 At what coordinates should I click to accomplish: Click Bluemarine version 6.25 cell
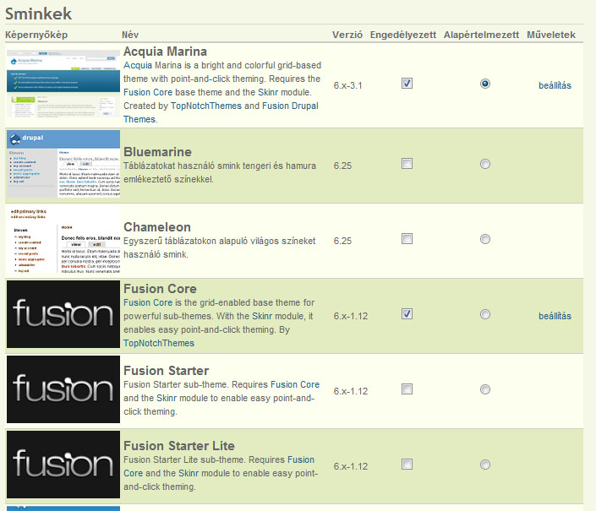point(342,166)
